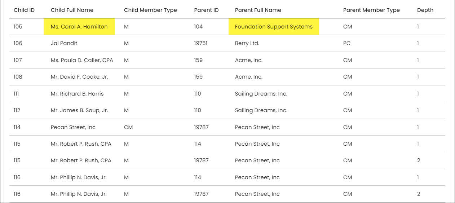455x203 pixels.
Task: Click the Berry Ltd. parent name
Action: pos(247,43)
